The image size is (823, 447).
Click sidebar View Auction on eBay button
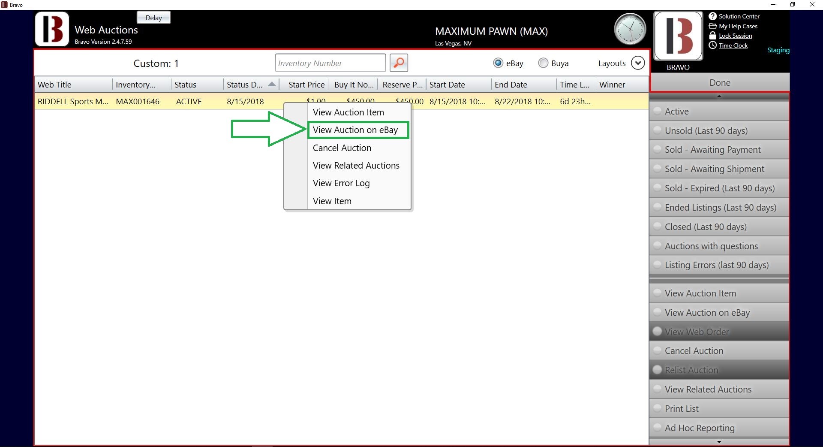(x=719, y=313)
